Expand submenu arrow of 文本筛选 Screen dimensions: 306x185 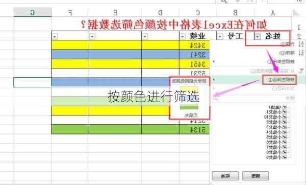(x=214, y=88)
